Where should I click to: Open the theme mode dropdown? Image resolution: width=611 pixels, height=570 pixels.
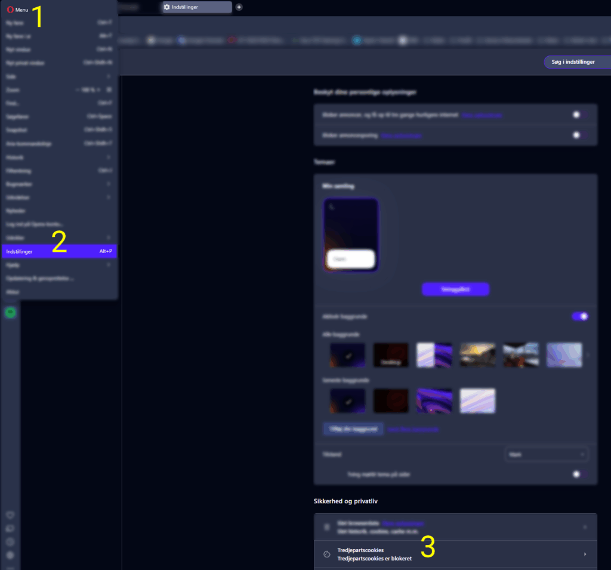(x=546, y=454)
